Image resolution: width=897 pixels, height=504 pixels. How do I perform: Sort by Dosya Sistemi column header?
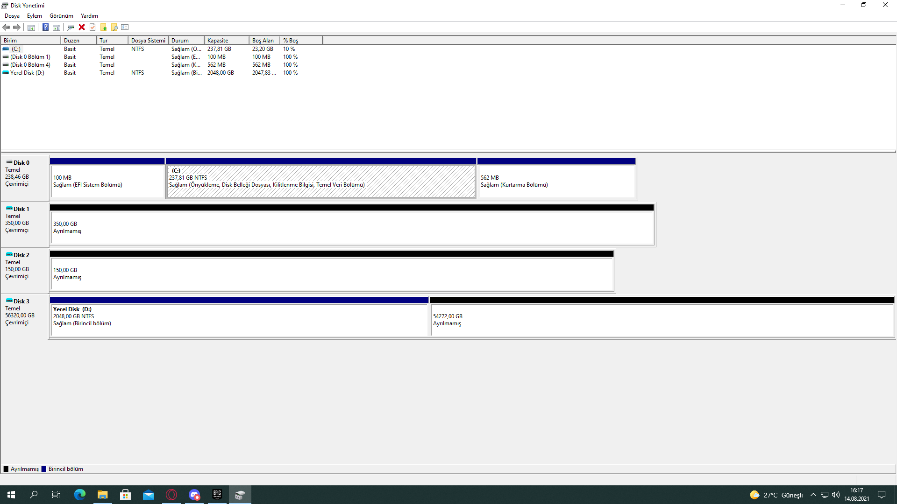point(148,41)
